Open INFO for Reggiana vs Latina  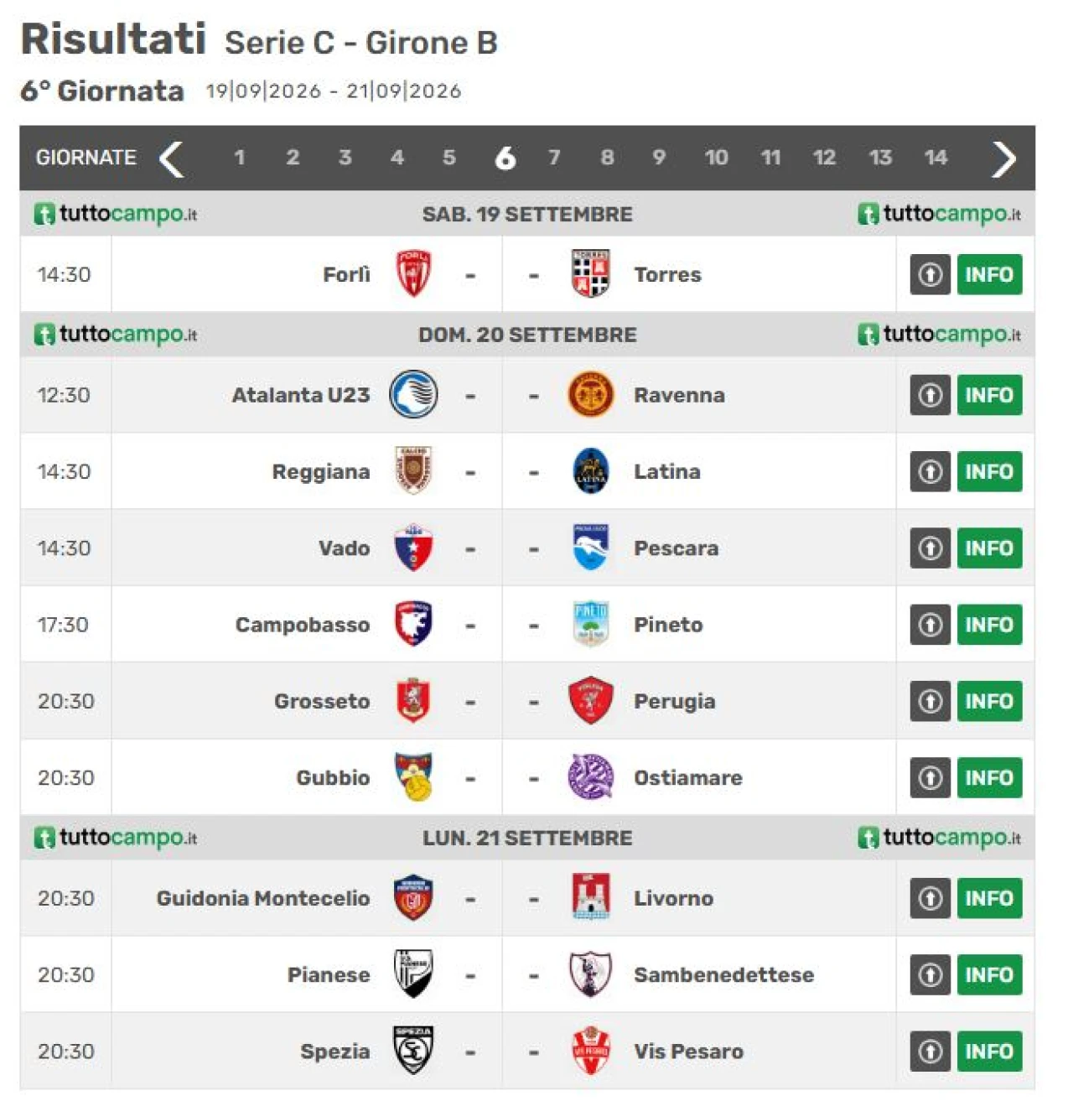click(990, 471)
